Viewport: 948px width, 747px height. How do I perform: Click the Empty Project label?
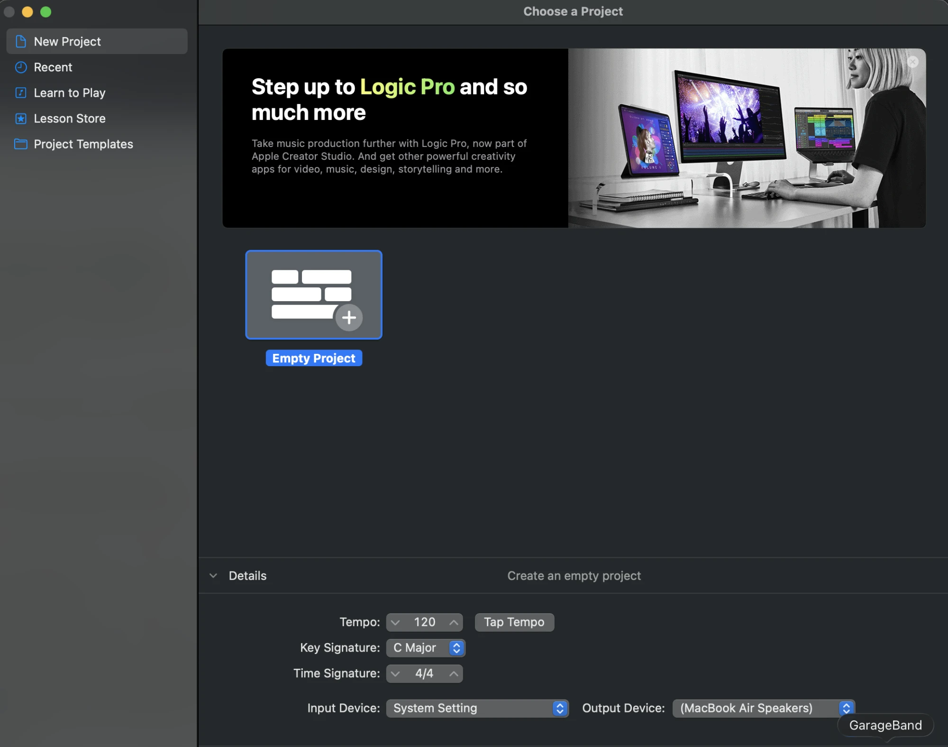[x=314, y=358]
